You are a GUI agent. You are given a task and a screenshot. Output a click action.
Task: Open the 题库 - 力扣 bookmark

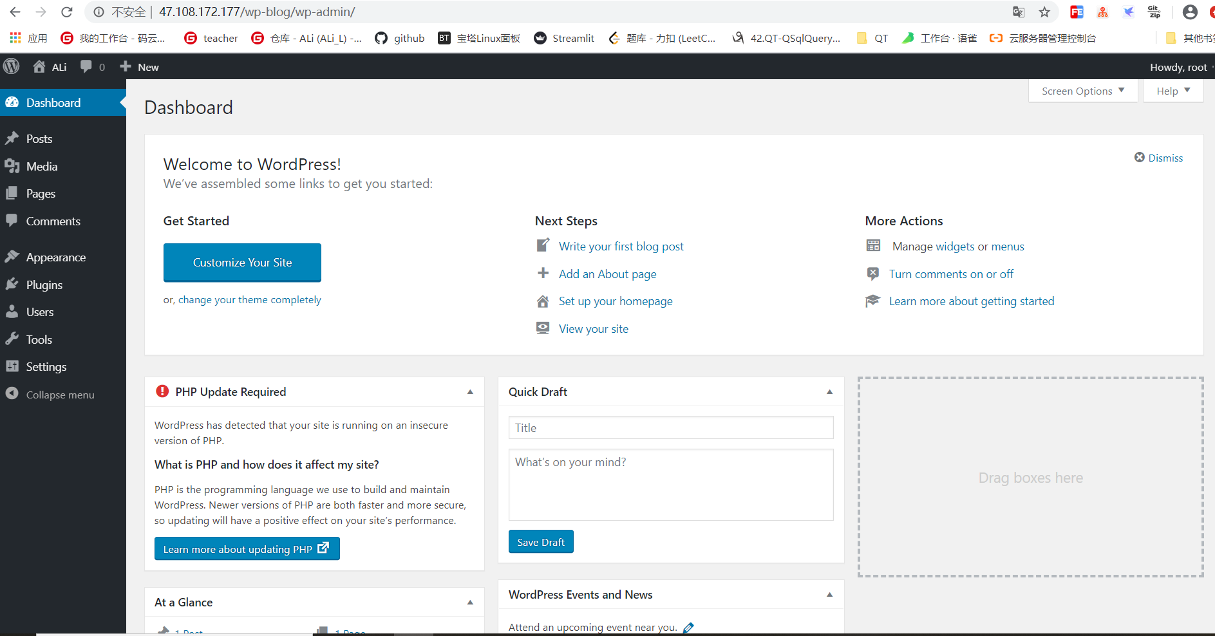tap(662, 38)
